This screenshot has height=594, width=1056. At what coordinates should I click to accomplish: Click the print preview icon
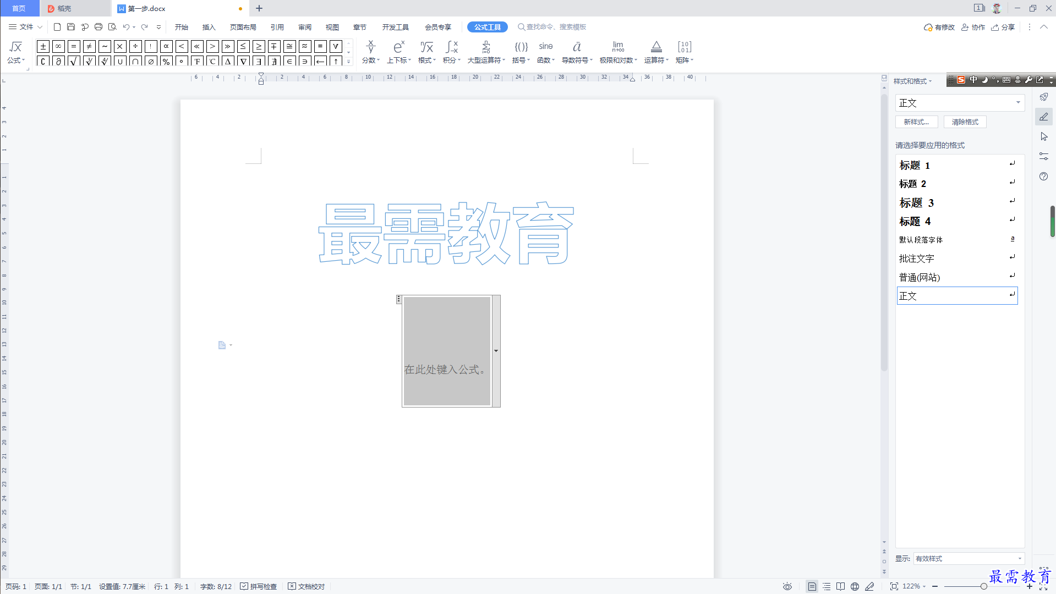coord(112,27)
